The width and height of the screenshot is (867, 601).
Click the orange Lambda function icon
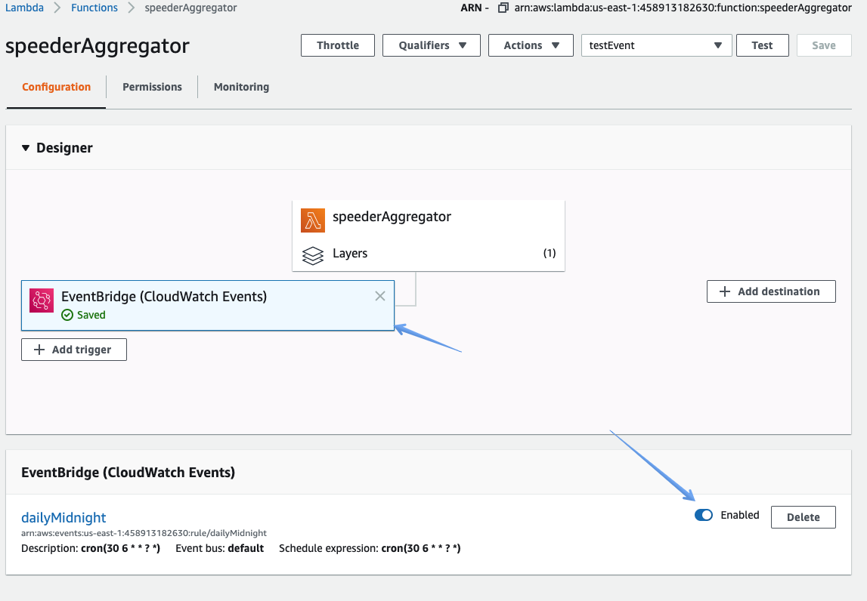click(x=313, y=220)
